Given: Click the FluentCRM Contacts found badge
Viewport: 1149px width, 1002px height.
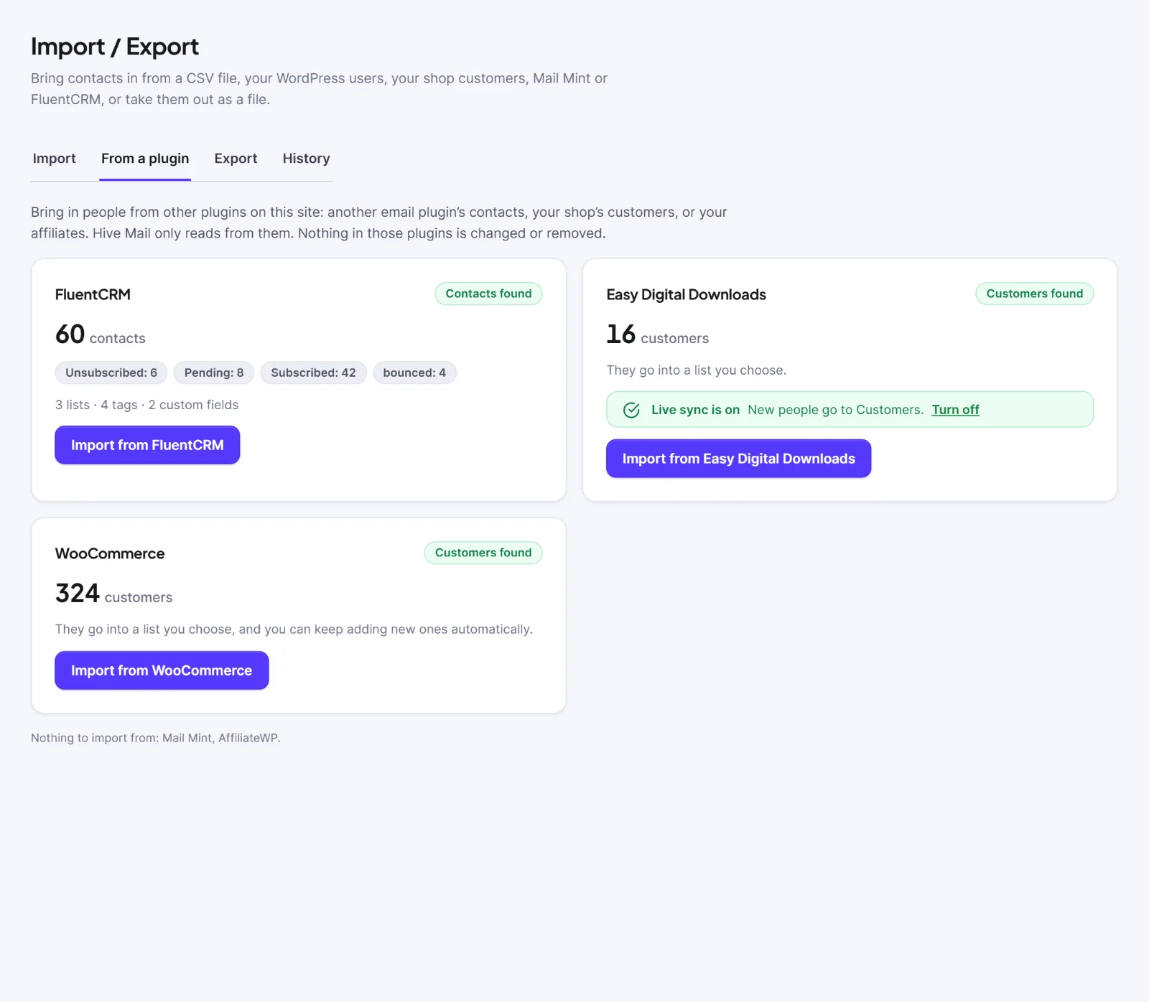Looking at the screenshot, I should 488,294.
